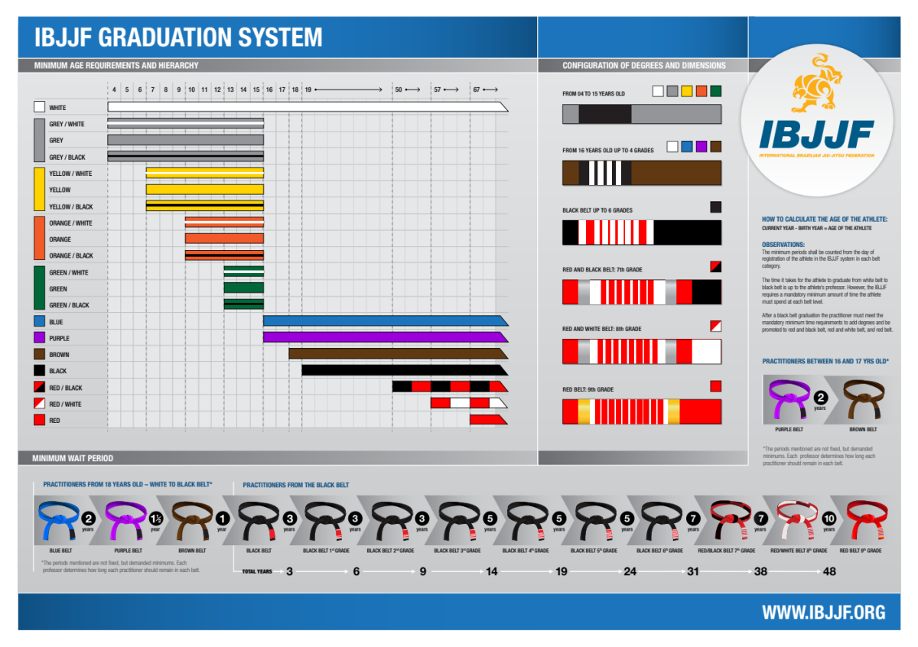Viewport: 918px width, 647px height.
Task: Click the 'PRACTITIONERS FROM THE BLACK BELT' heading
Action: (296, 485)
